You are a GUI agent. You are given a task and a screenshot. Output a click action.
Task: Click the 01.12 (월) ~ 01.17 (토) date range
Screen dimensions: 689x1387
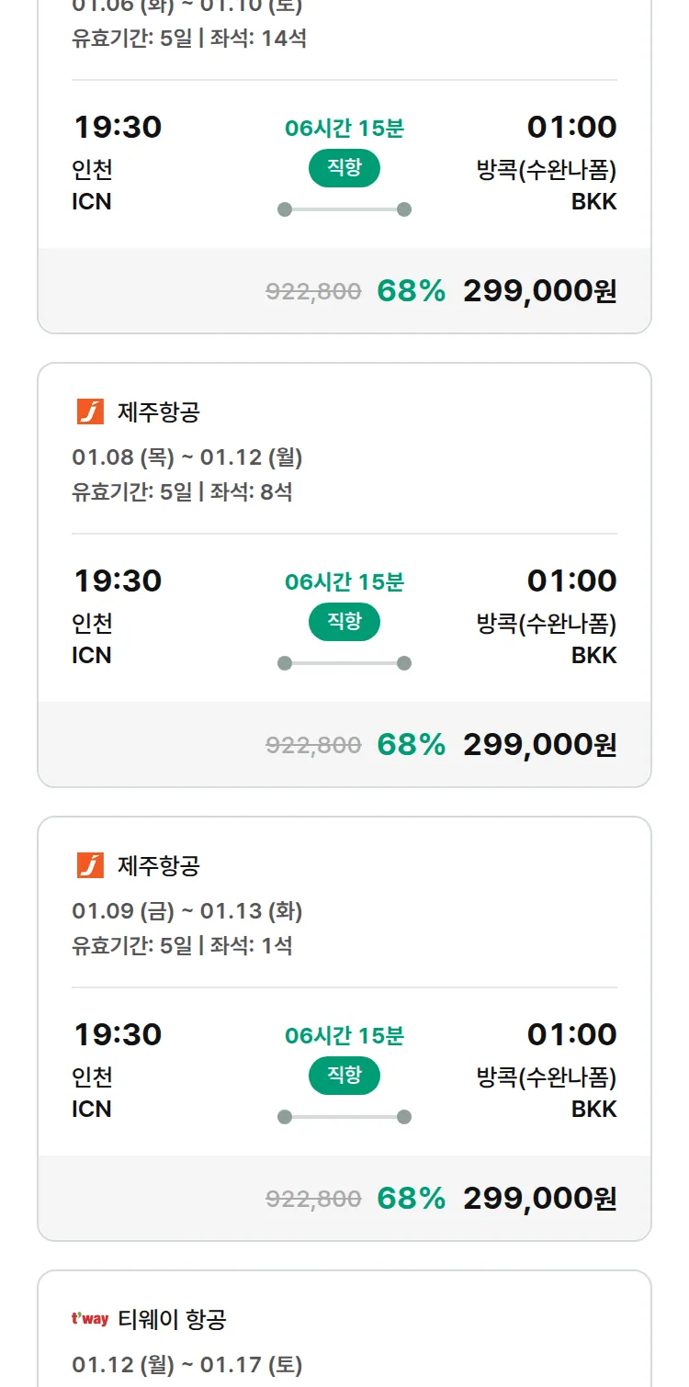click(187, 1365)
